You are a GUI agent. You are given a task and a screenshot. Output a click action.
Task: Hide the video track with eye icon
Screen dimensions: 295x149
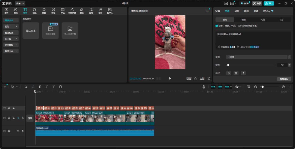pos(14,118)
